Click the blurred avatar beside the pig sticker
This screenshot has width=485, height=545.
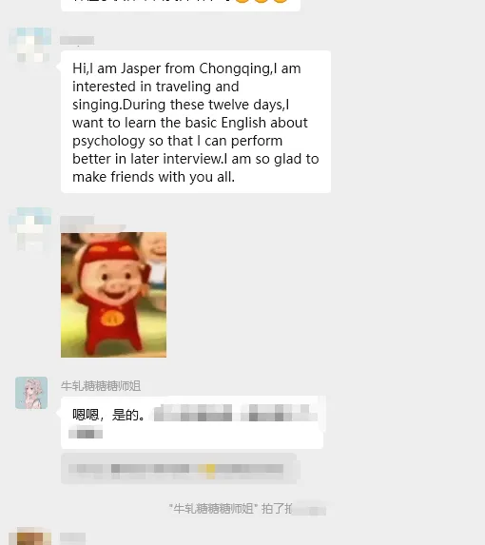[x=30, y=229]
